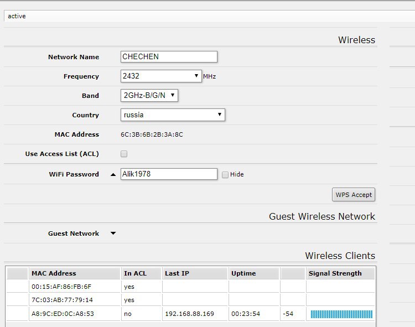
Task: Sort by the Uptime column header
Action: pos(254,273)
